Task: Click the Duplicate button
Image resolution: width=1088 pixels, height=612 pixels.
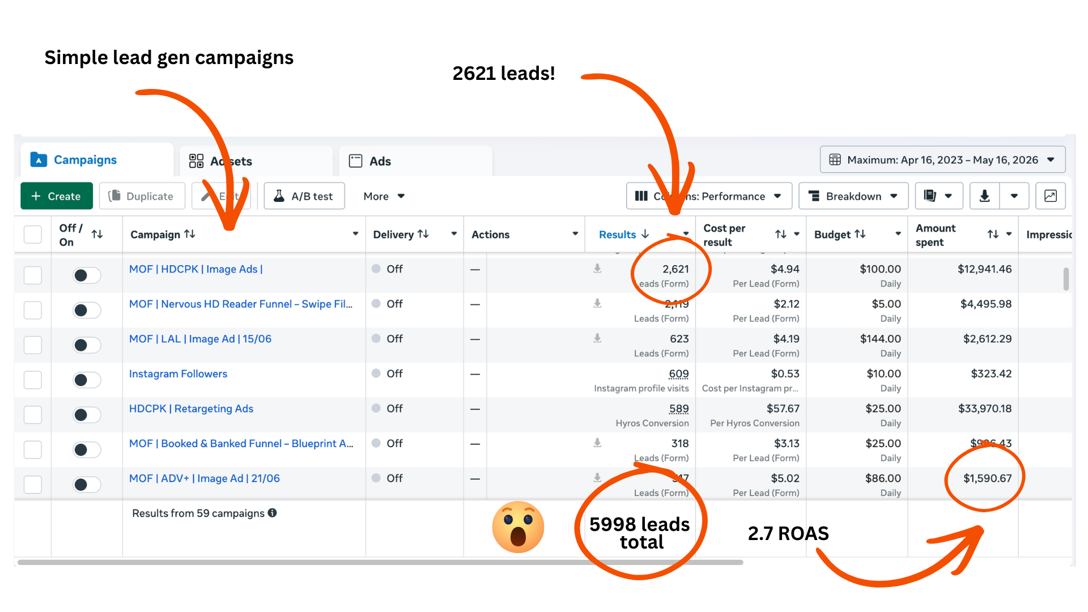Action: tap(142, 196)
